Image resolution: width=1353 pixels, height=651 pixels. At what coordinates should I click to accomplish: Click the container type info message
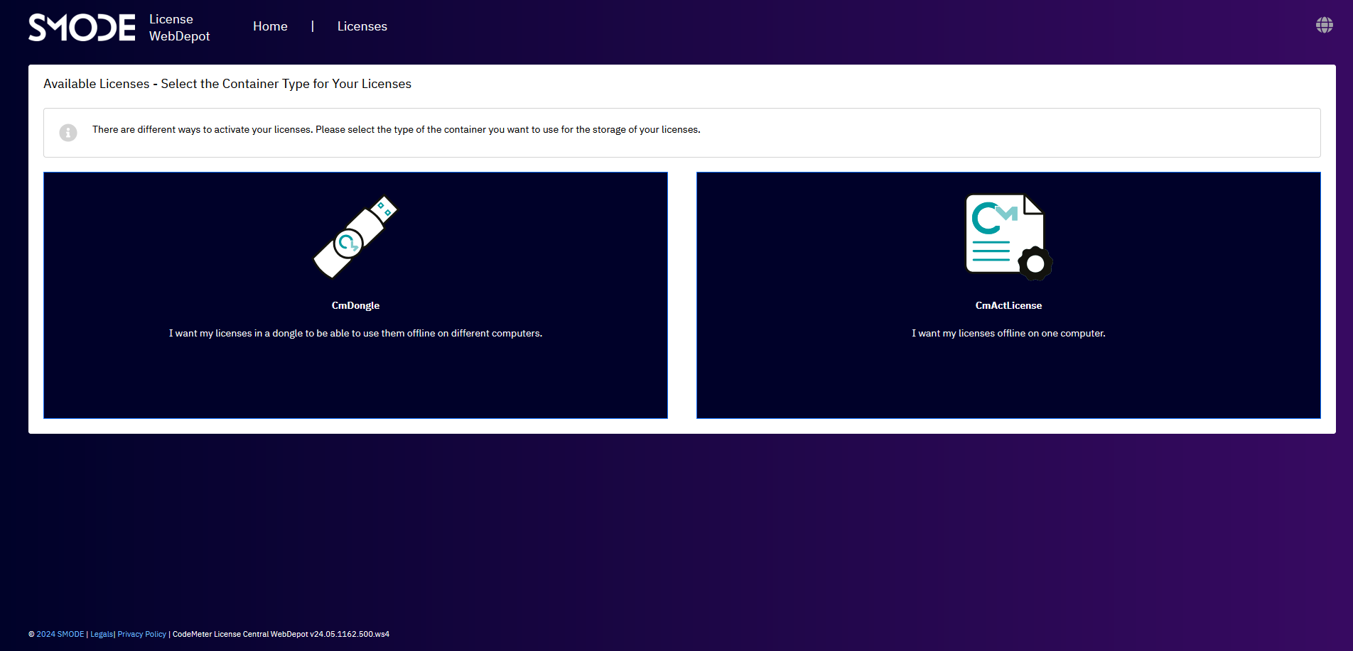(x=397, y=129)
